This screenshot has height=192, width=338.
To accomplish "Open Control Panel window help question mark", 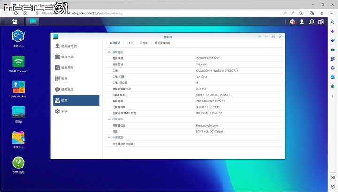I will (259, 37).
